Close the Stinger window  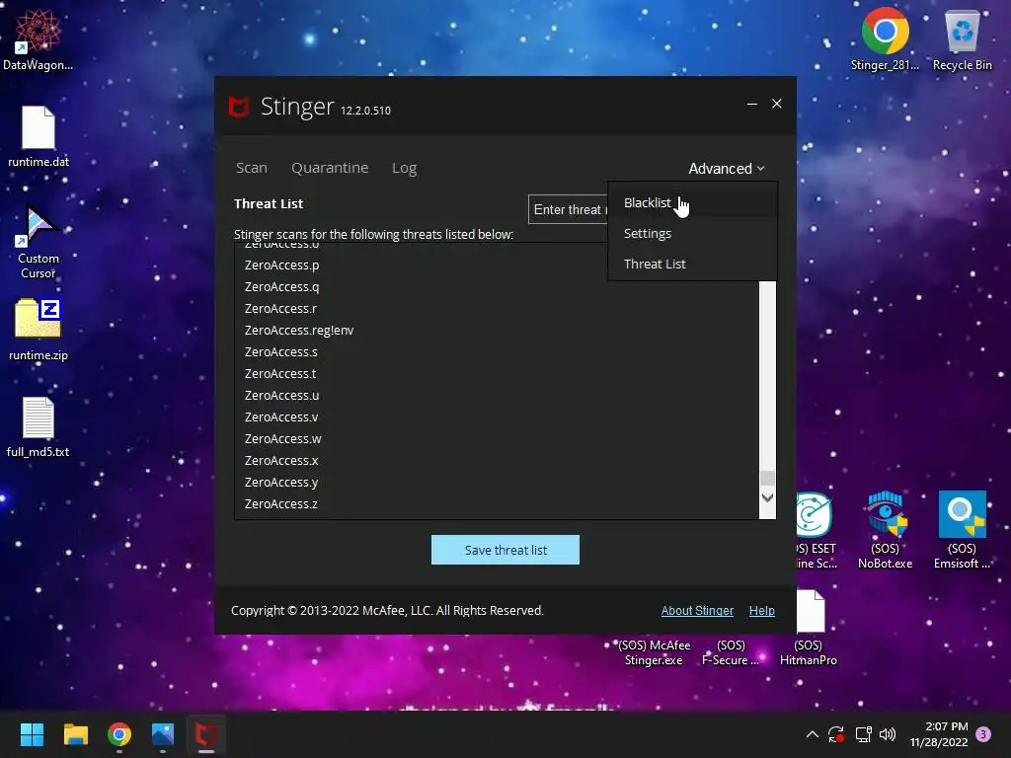[x=777, y=104]
